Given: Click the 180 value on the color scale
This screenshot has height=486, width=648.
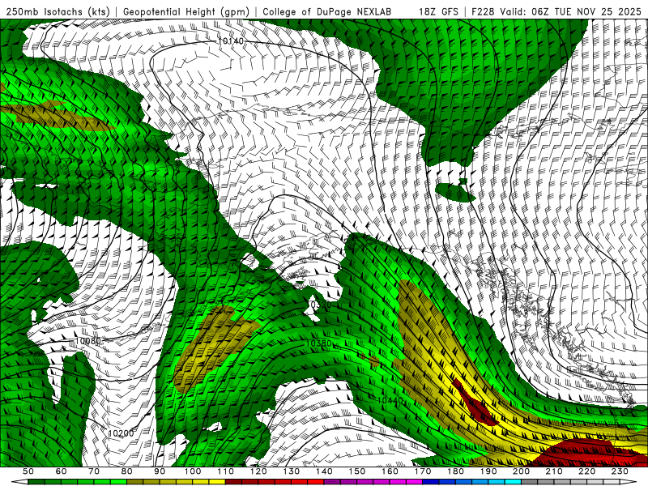Looking at the screenshot, I should point(455,471).
